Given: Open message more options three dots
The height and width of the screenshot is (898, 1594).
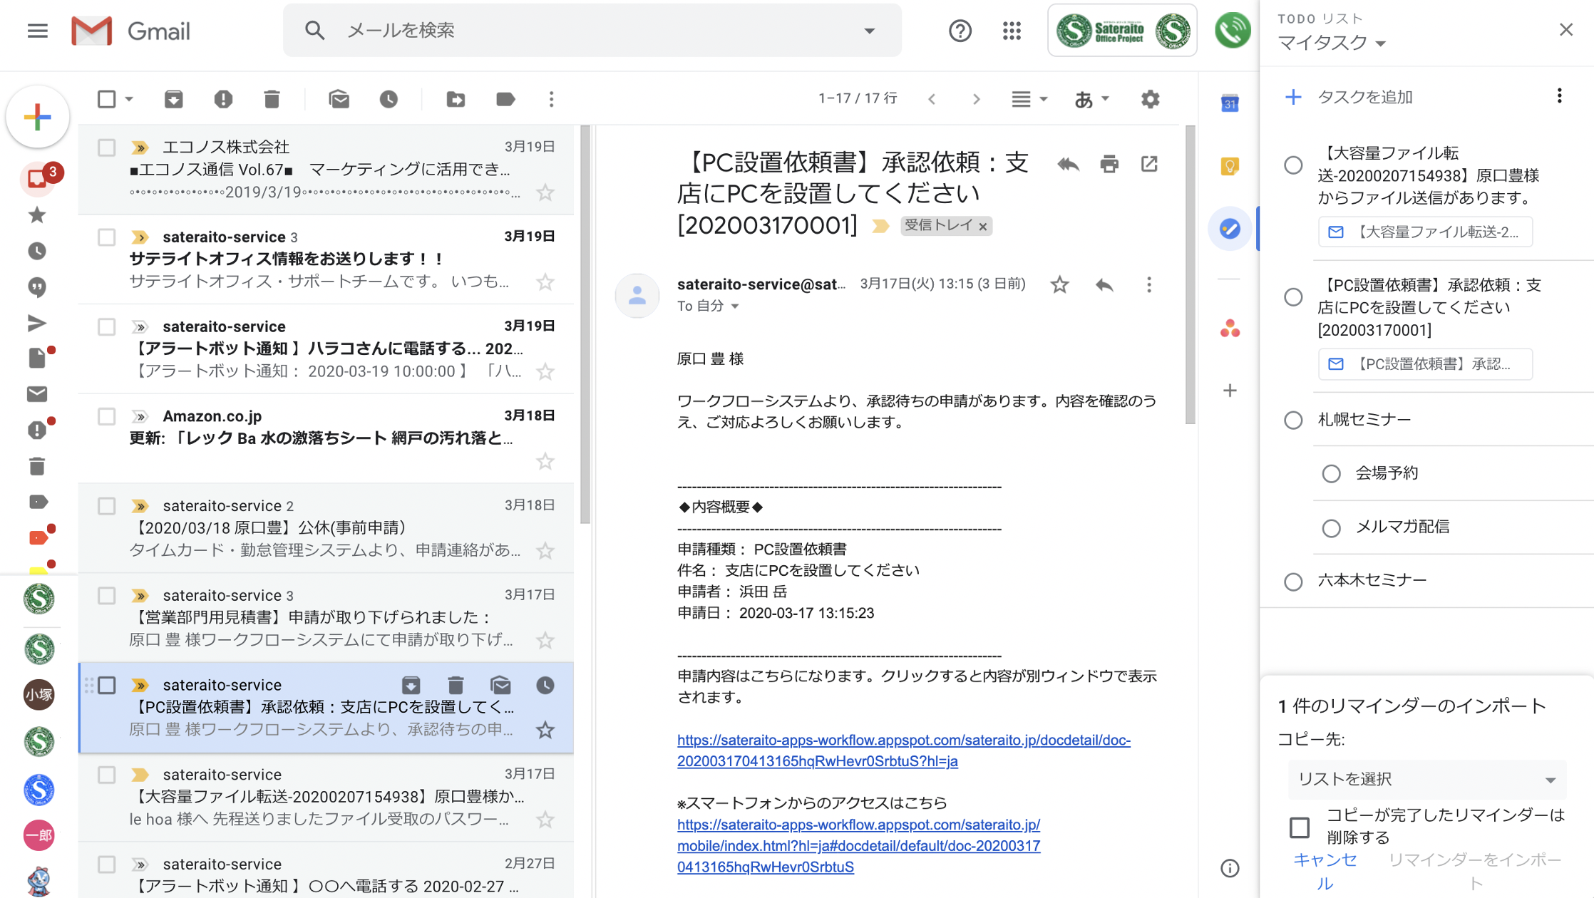Looking at the screenshot, I should (1148, 285).
